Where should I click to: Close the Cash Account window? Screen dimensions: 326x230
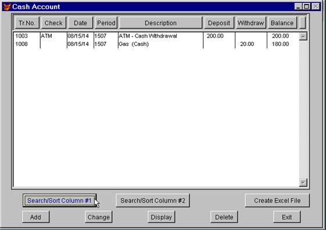click(x=316, y=6)
